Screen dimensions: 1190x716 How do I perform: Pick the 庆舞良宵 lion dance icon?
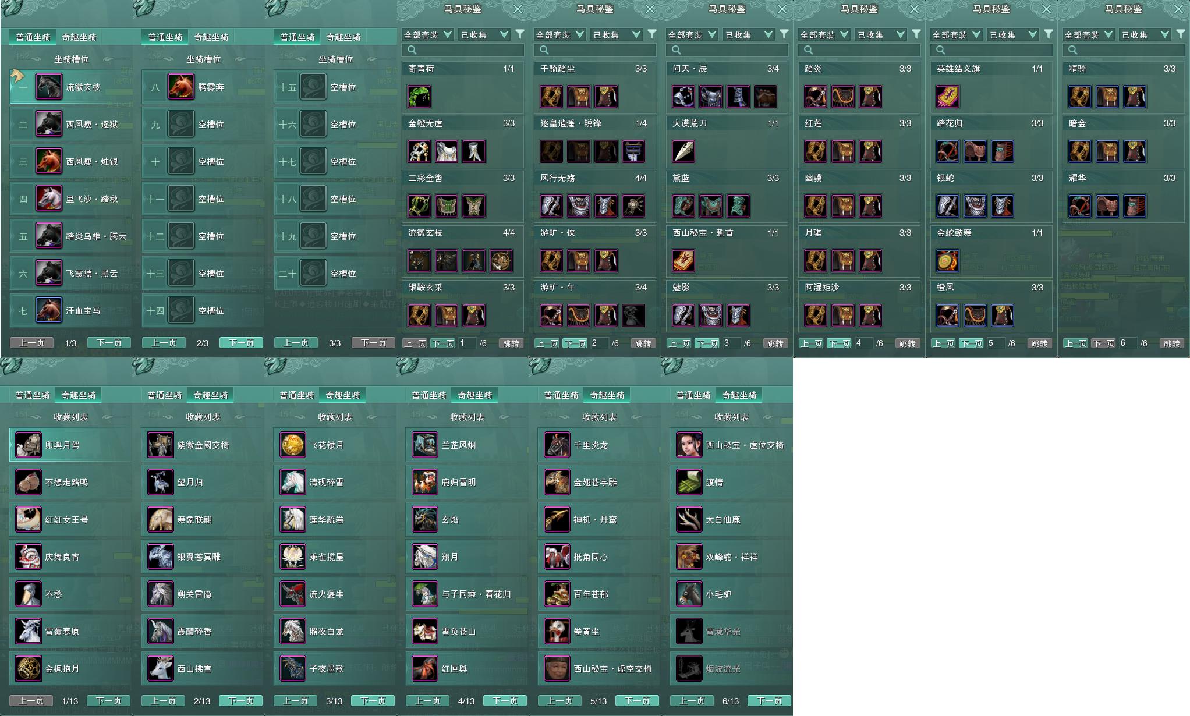28,557
